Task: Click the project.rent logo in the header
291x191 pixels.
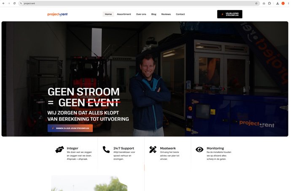Action: point(57,14)
